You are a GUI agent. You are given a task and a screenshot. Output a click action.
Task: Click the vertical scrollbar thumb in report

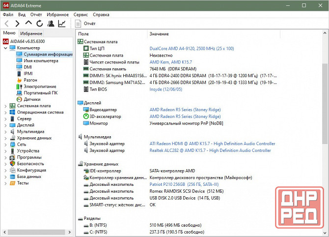pyautogui.click(x=325, y=104)
